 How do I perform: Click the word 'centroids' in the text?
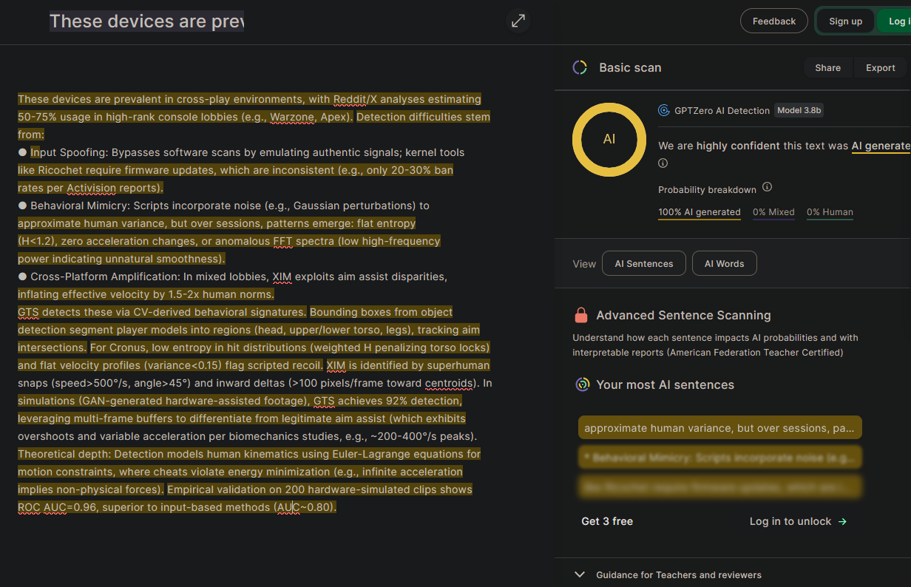pos(449,383)
